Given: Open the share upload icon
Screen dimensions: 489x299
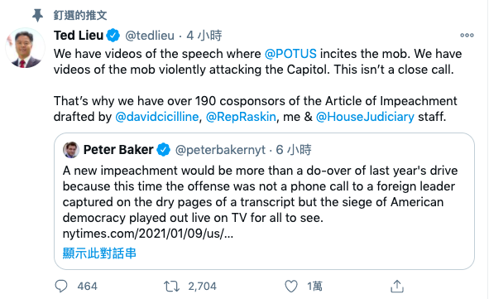Looking at the screenshot, I should click(397, 286).
